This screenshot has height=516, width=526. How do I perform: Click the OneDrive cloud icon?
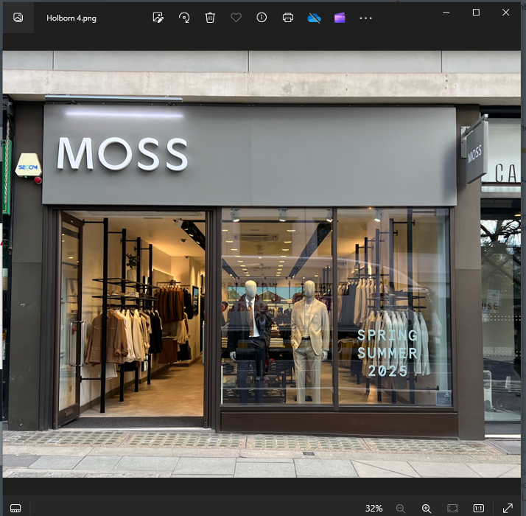point(314,18)
